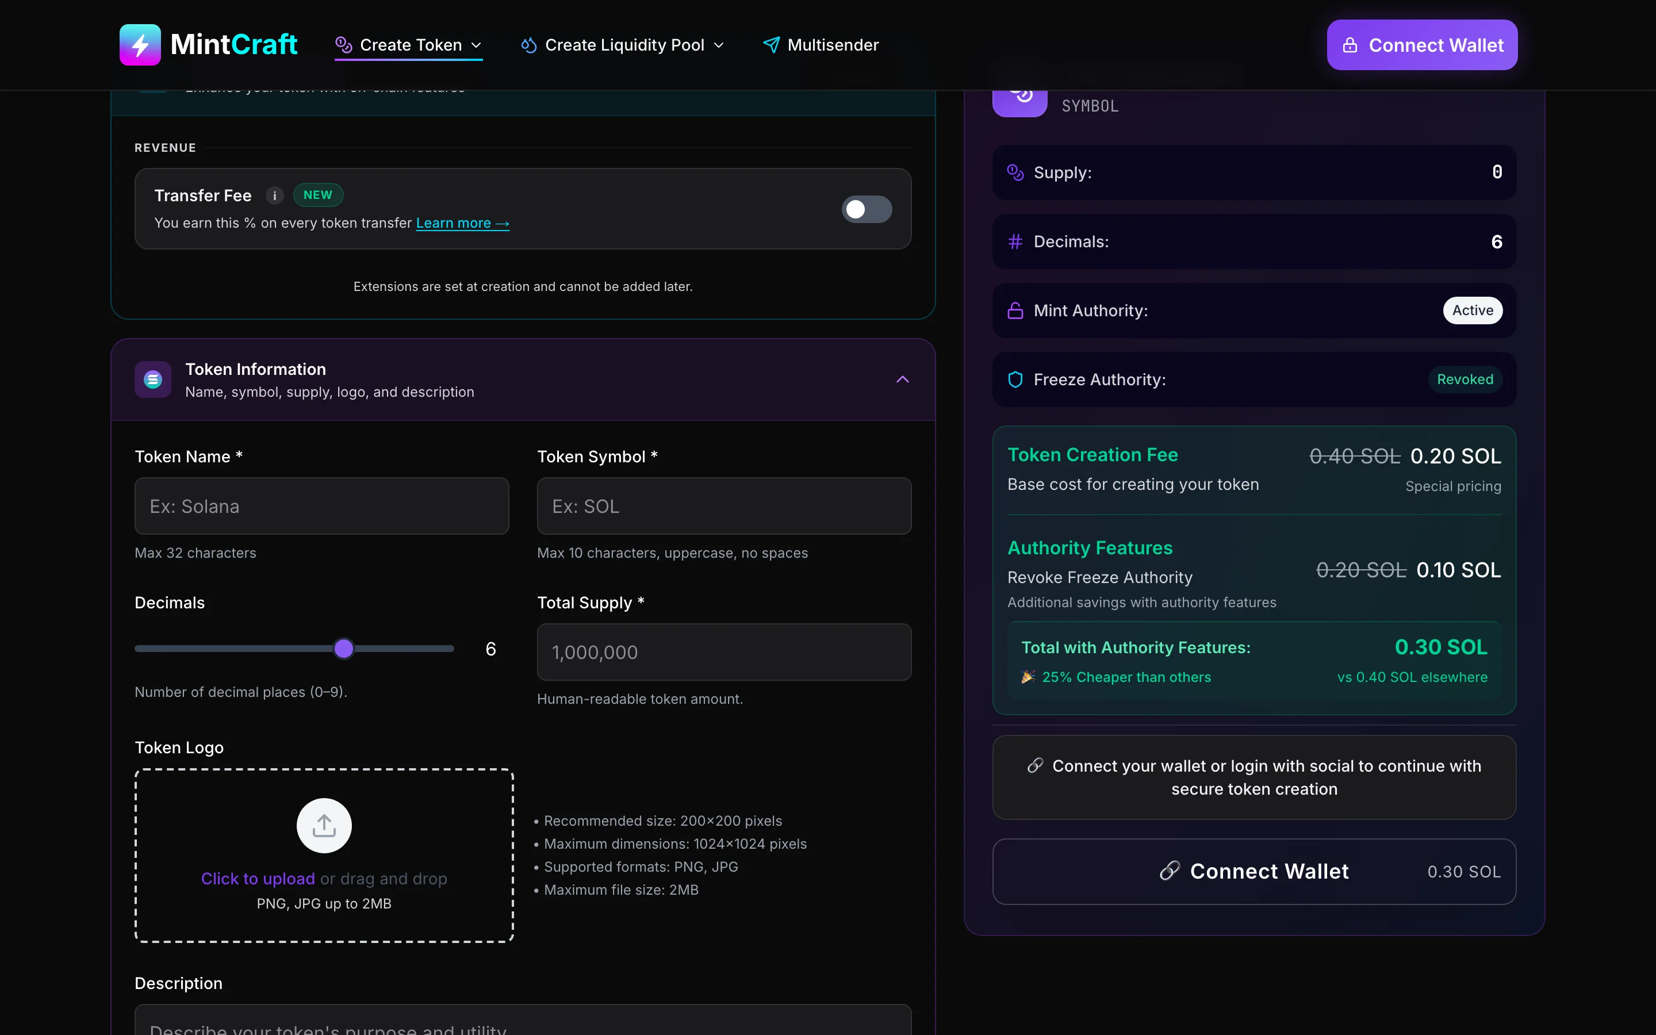Click the Revoked badge for Freeze Authority

(1465, 379)
